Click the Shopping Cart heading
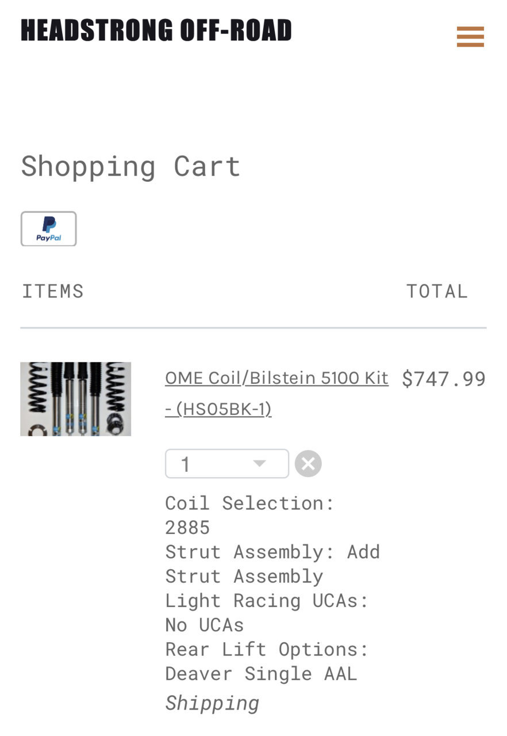507x736 pixels. pyautogui.click(x=130, y=167)
